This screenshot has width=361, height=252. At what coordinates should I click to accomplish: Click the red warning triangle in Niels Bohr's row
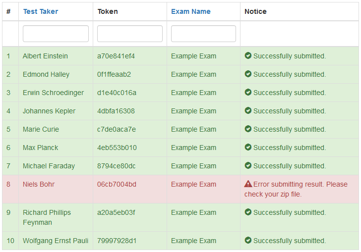click(x=248, y=184)
